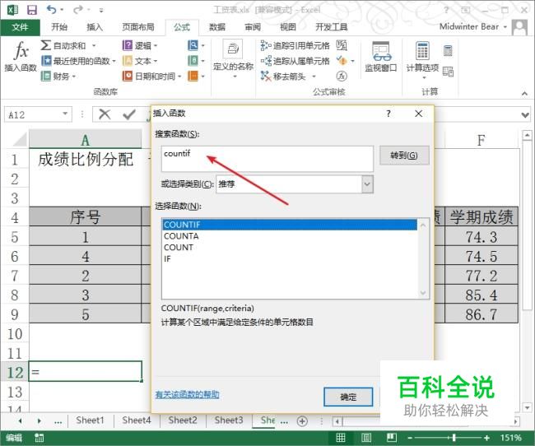Screen dimensions: 535x446
Task: Select COUNTA in the function list
Action: click(x=290, y=236)
